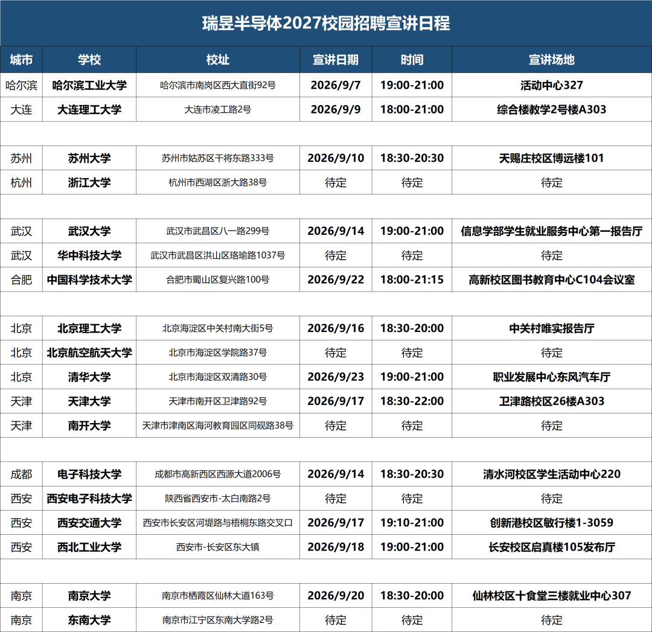Select the 宣讲场地 column header

point(552,60)
